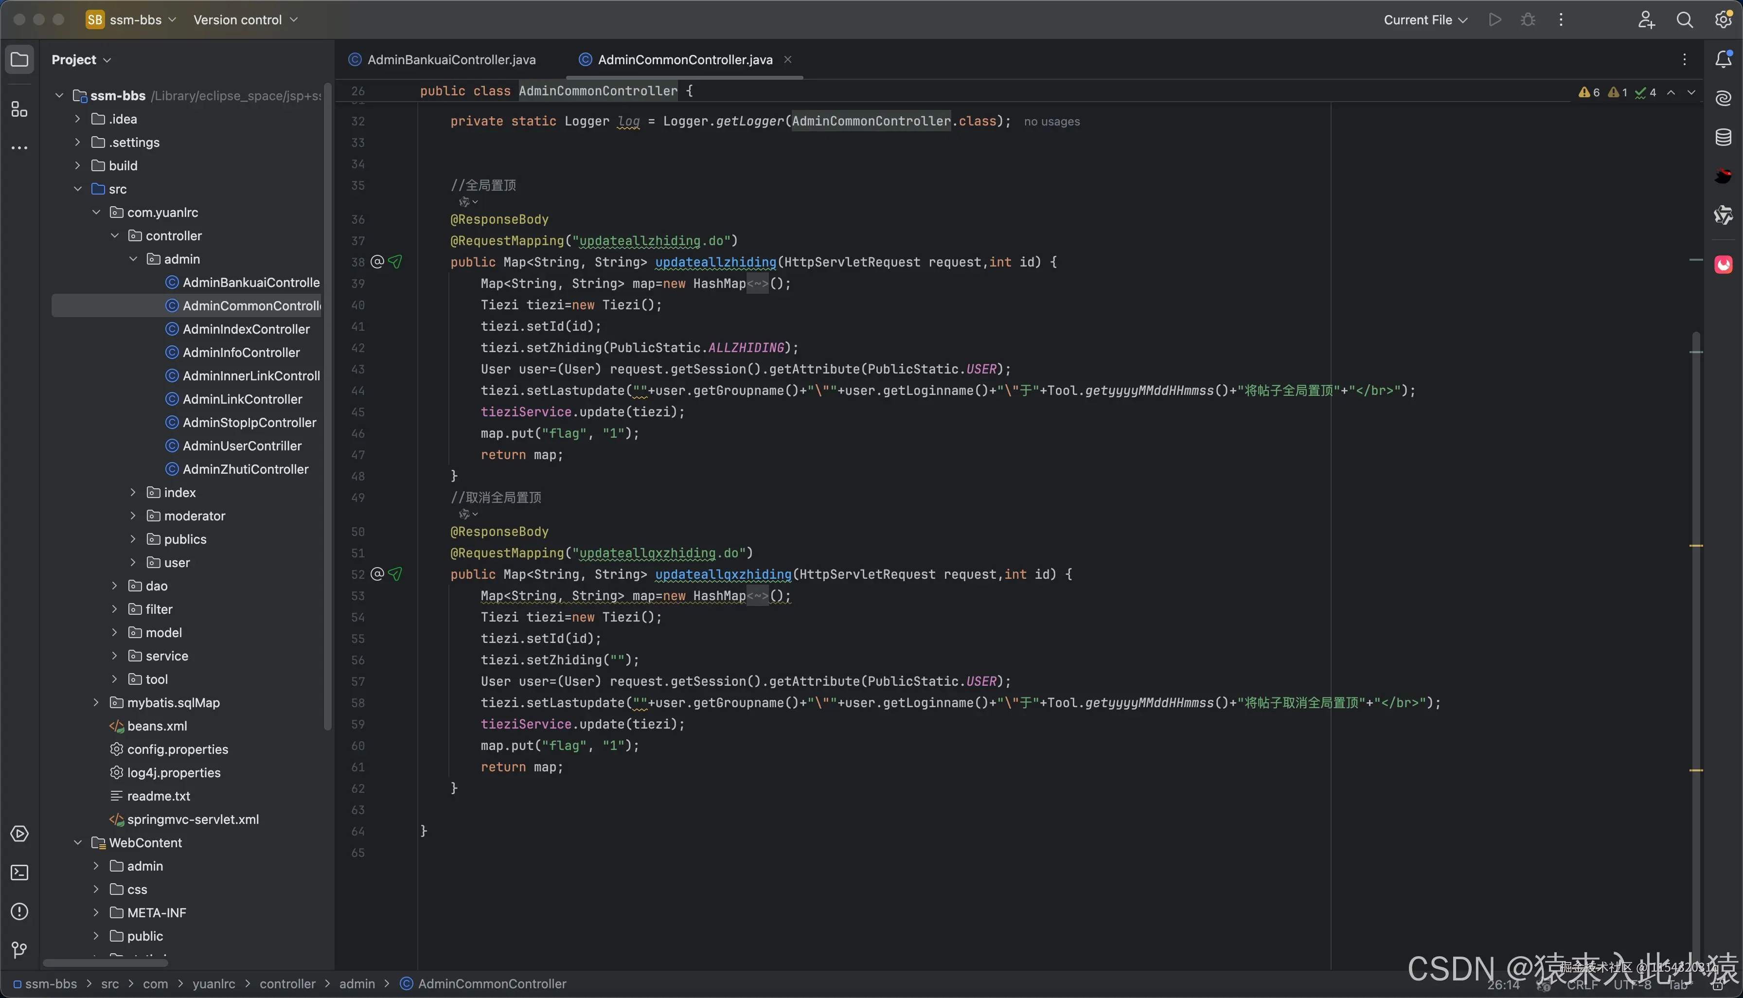Collapse the src folder
This screenshot has width=1743, height=998.
(x=78, y=189)
